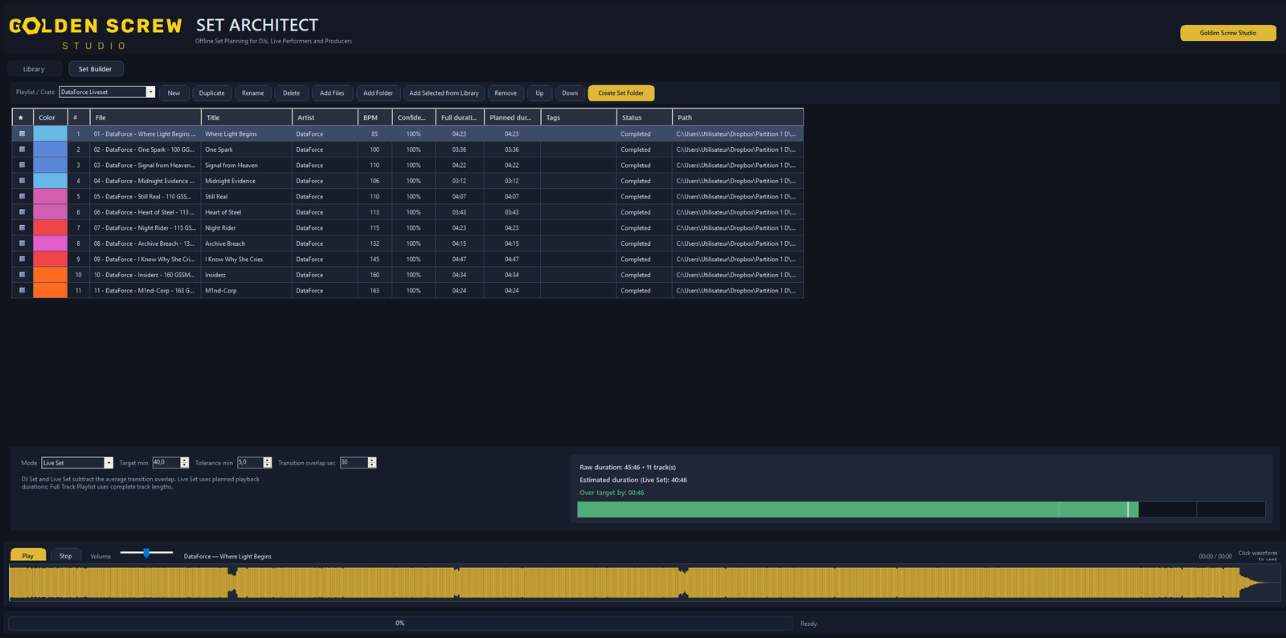This screenshot has width=1286, height=638.
Task: Click Add Selected from Library
Action: [444, 93]
